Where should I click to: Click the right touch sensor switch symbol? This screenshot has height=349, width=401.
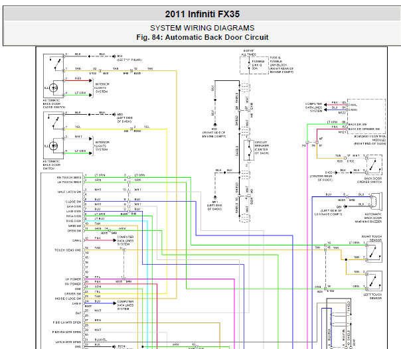374,252
